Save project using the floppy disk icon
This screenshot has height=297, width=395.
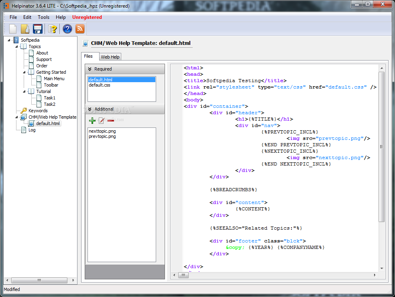[38, 29]
